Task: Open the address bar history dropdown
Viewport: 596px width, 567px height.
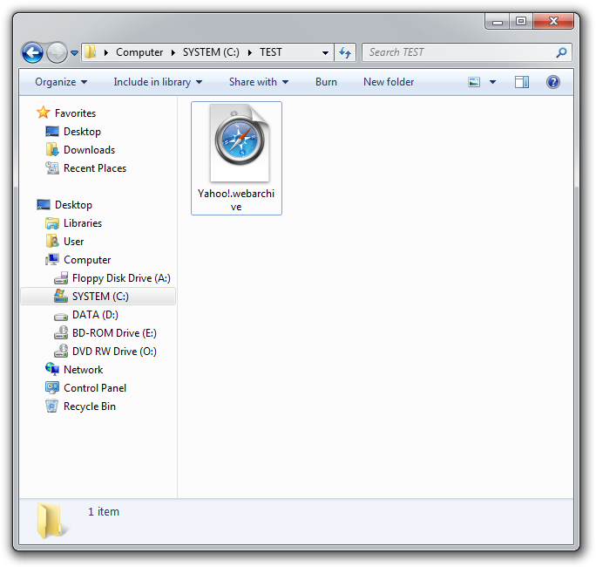Action: (x=325, y=53)
